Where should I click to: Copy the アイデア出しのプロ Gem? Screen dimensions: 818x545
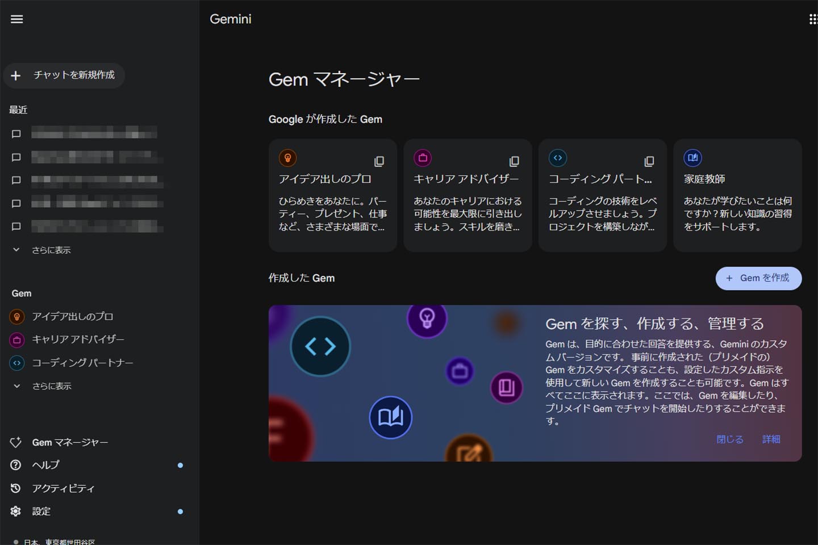click(x=379, y=161)
